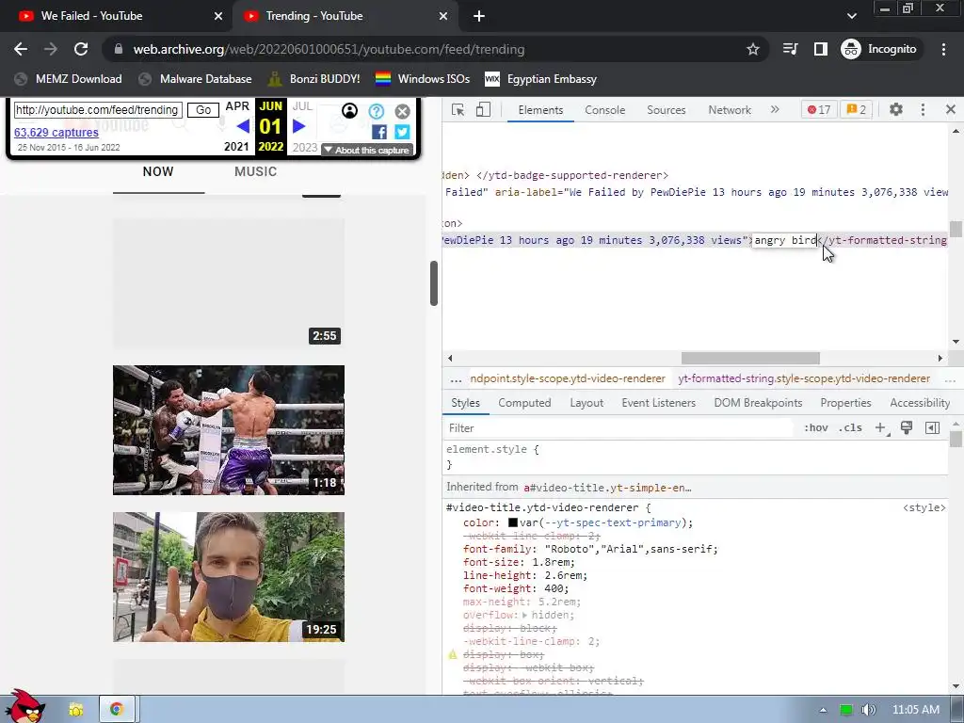
Task: Share capture on Facebook icon
Action: (379, 132)
